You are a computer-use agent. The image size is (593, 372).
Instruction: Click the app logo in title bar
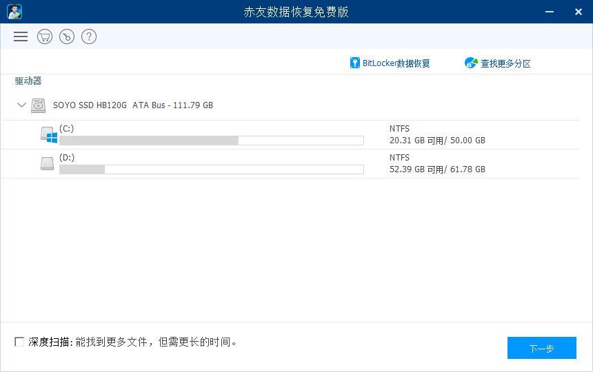[x=14, y=12]
